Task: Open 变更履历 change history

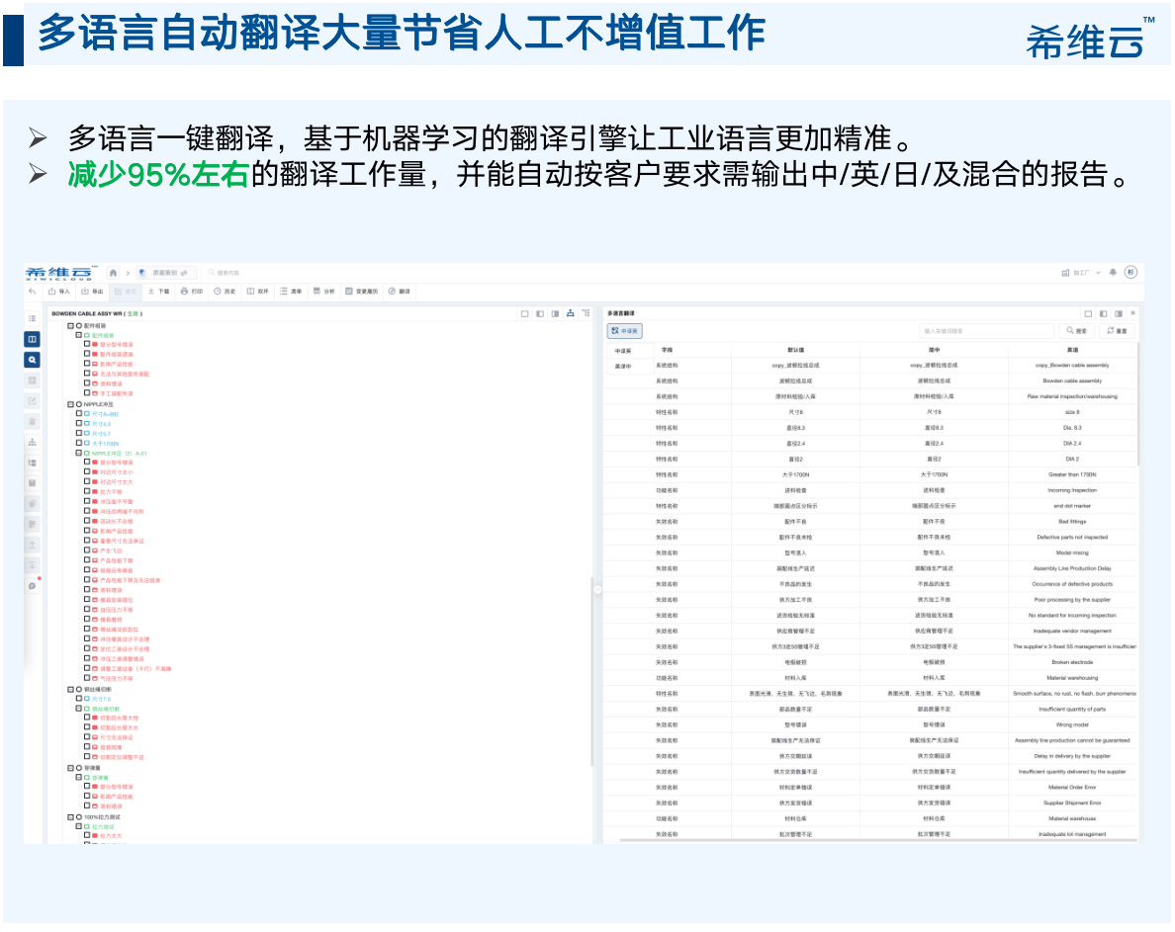Action: point(364,291)
